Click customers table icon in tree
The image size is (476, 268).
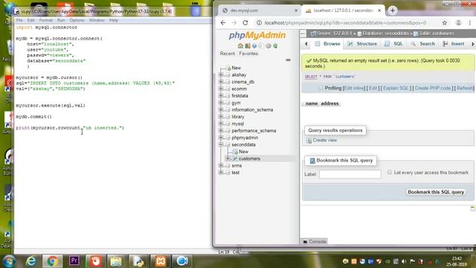coord(234,159)
